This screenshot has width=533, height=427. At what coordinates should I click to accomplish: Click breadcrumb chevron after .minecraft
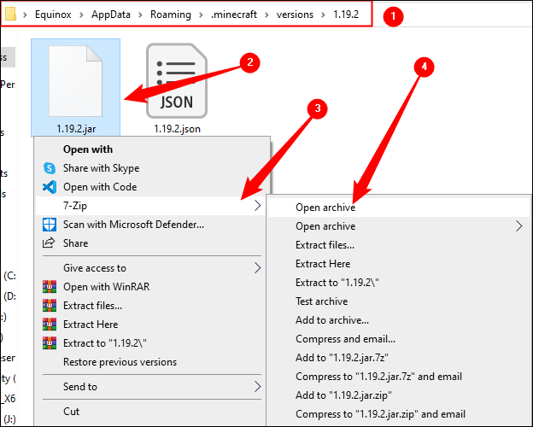tap(266, 15)
